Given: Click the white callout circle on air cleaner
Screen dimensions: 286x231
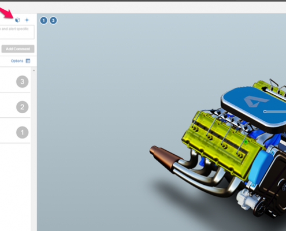Looking at the screenshot, I should (265, 111).
